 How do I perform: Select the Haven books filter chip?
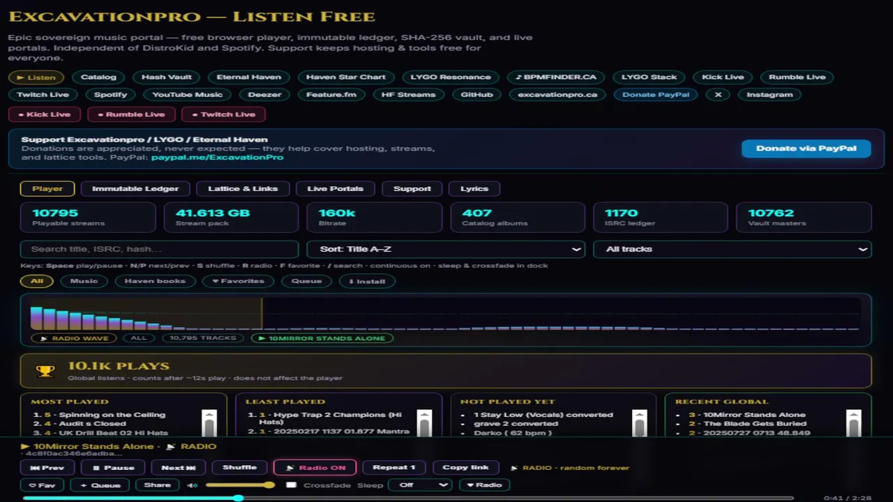pos(155,281)
